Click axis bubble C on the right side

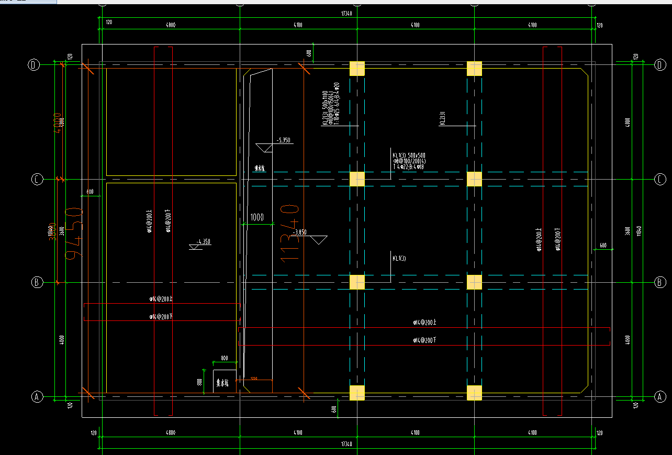660,180
